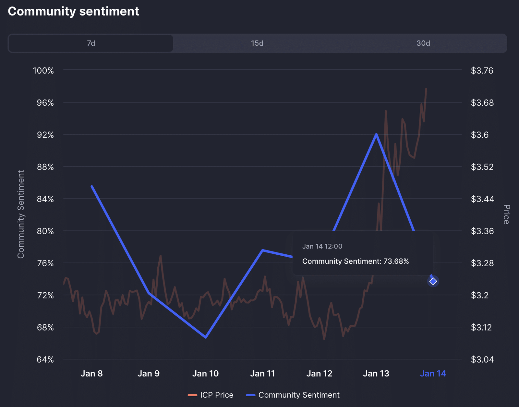Viewport: 519px width, 407px height.
Task: Click the highlighted Jan 14 x-axis label
Action: [433, 374]
